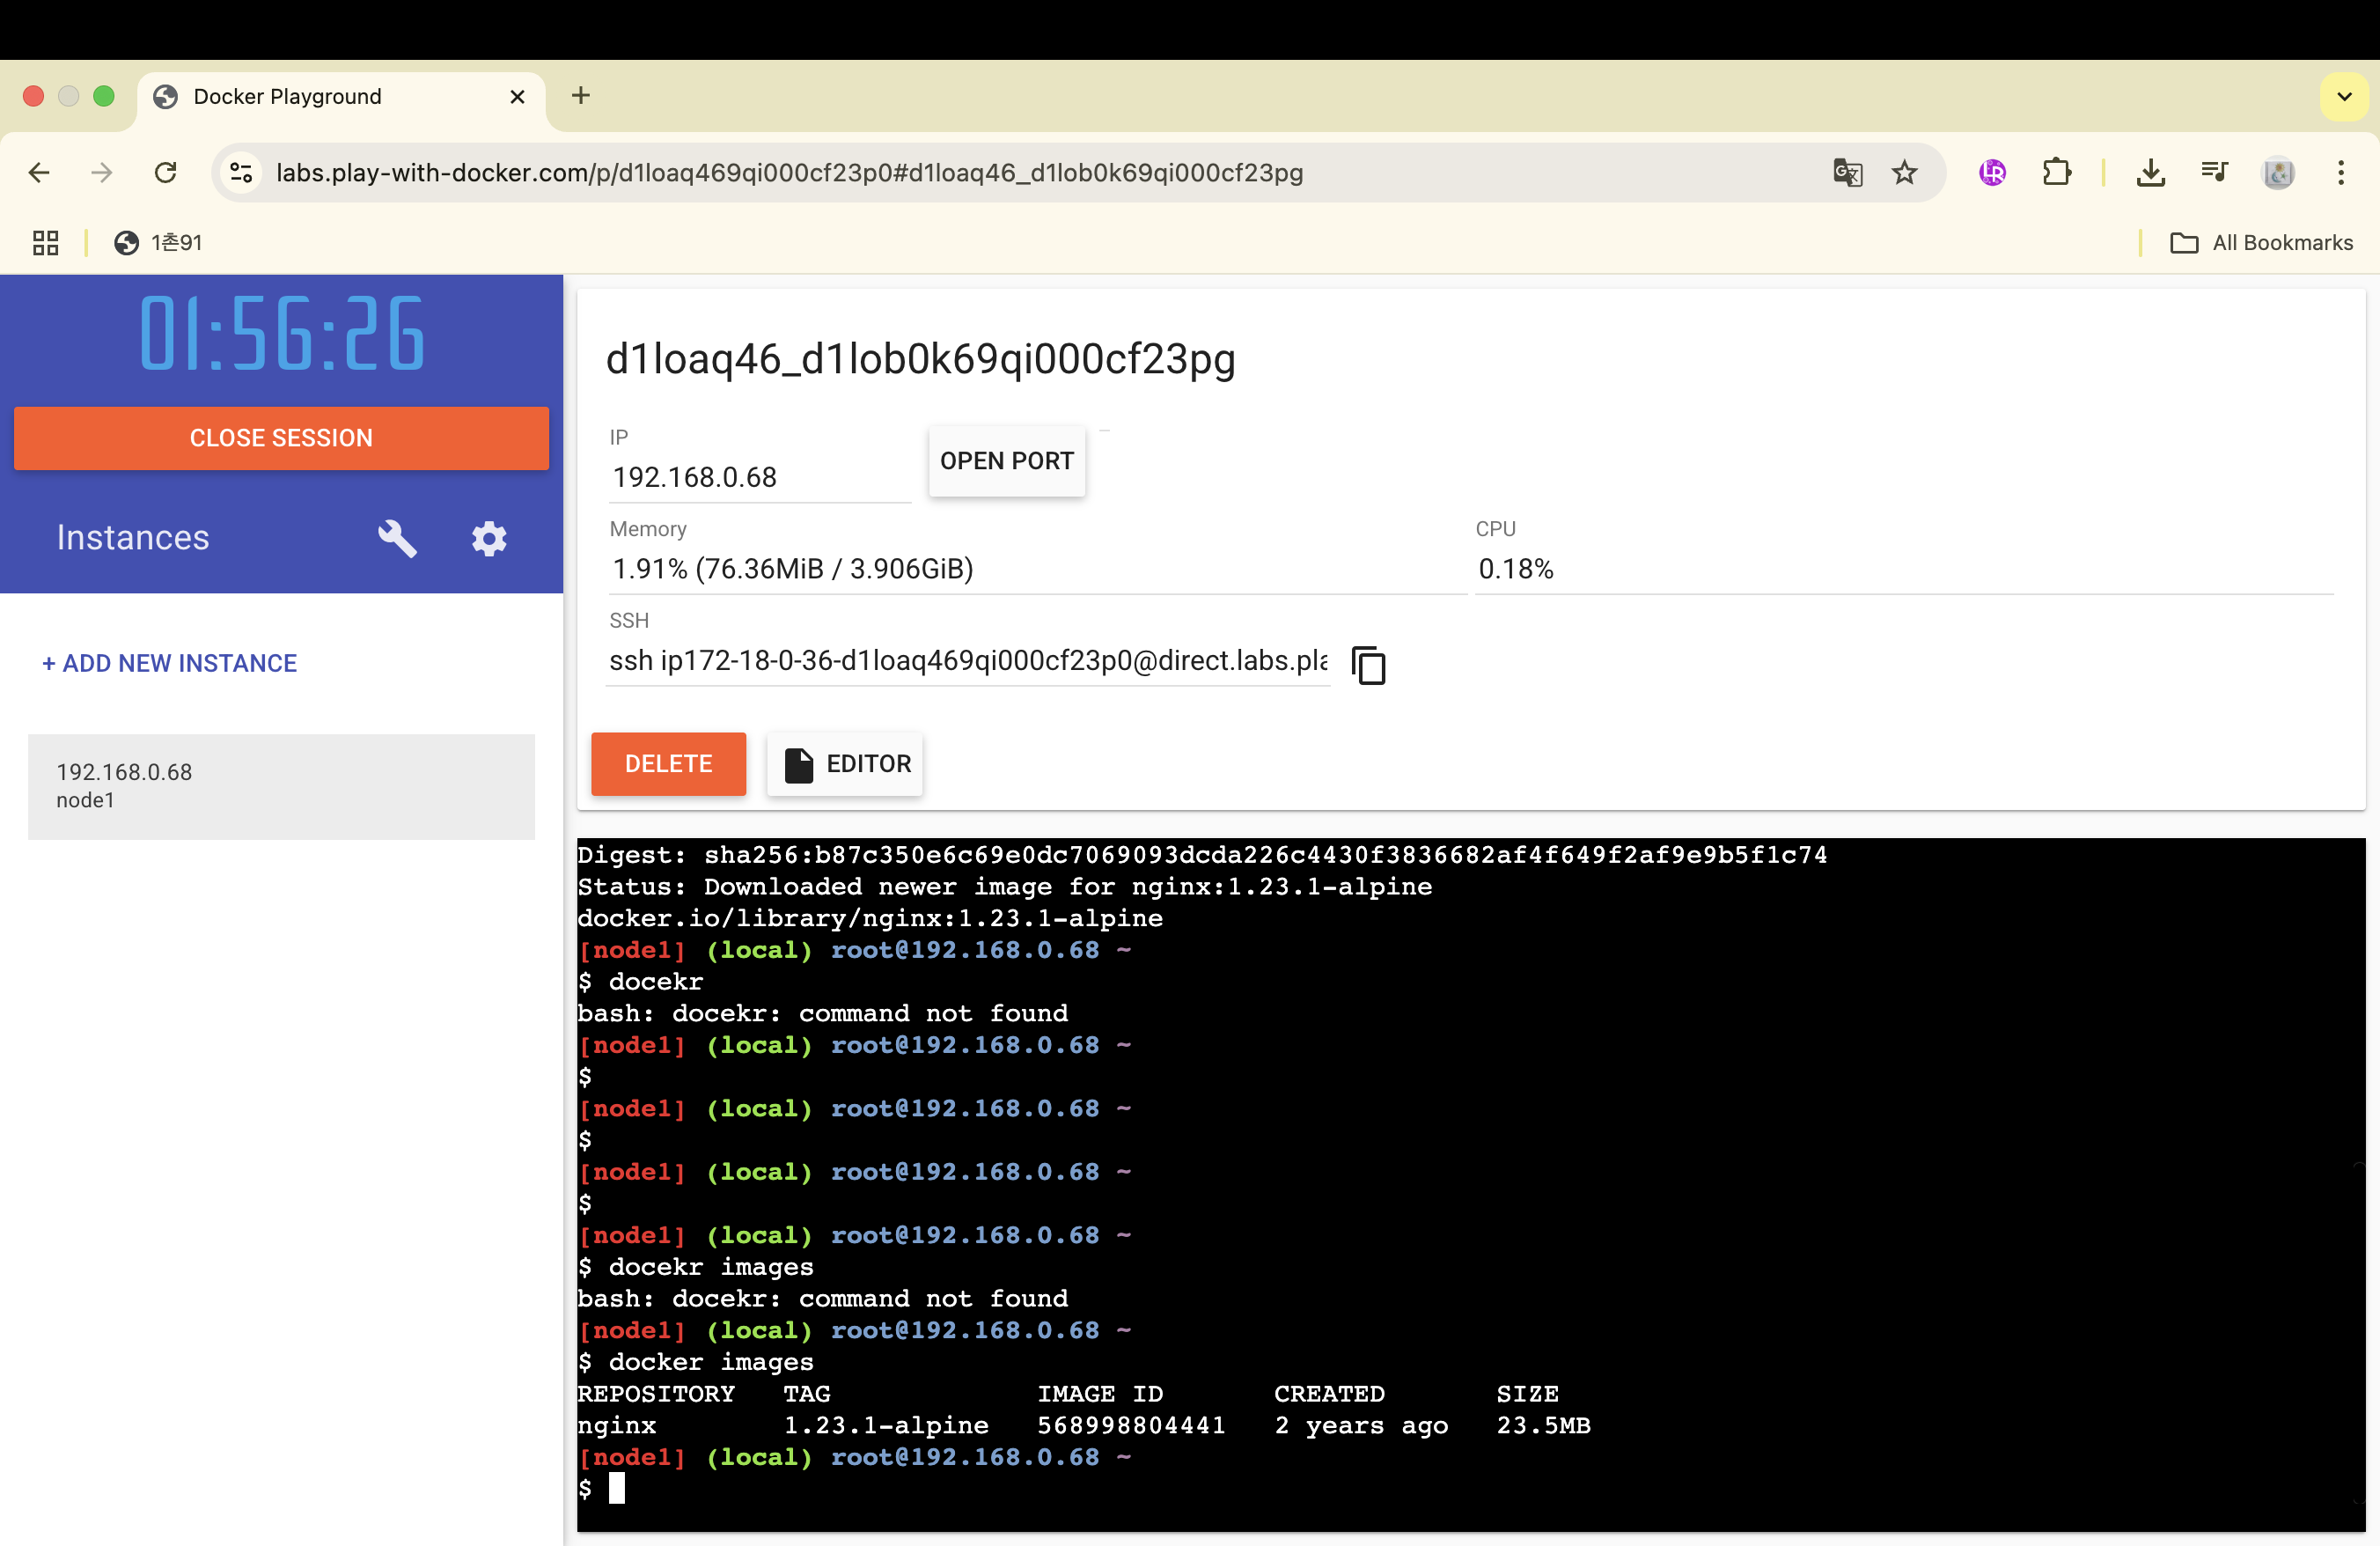Click the Memory usage field
The image size is (2380, 1546).
(1037, 569)
